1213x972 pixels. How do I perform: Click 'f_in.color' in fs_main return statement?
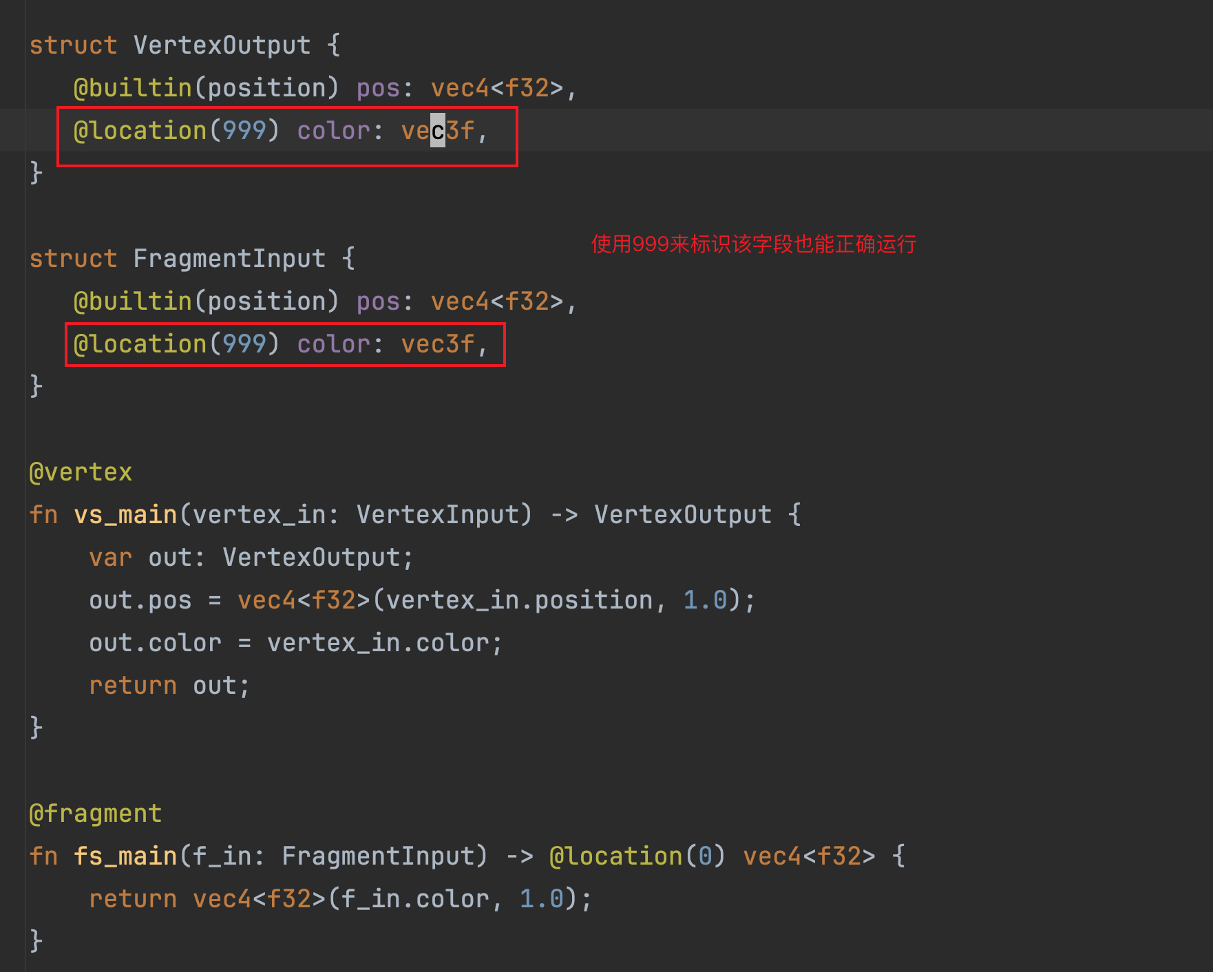coord(415,899)
